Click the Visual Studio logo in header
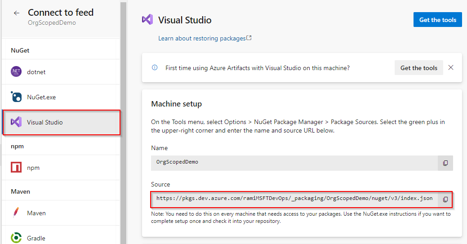The image size is (467, 244). [147, 20]
